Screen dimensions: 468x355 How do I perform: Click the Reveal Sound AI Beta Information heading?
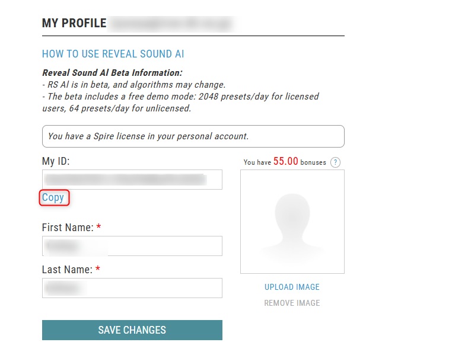[112, 73]
